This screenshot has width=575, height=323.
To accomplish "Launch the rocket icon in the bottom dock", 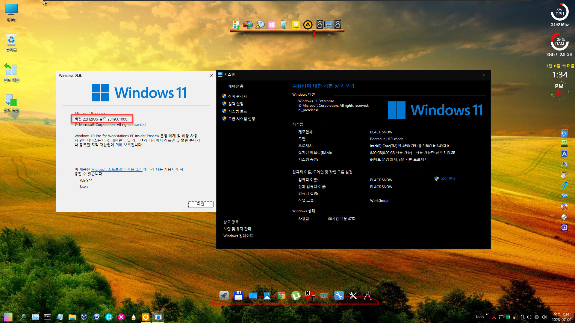I will pos(224,296).
